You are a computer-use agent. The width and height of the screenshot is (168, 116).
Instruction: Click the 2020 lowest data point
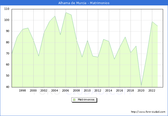pos(141,86)
